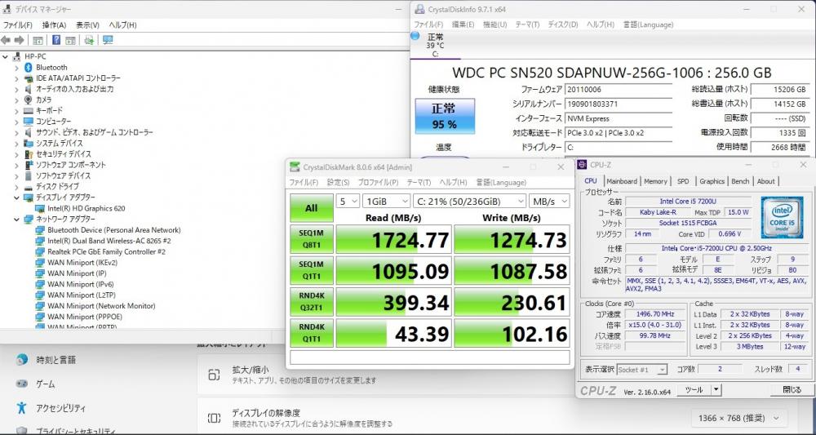Image resolution: width=816 pixels, height=435 pixels.
Task: Expand IDE ATA/ATAPI コントローラー node
Action: tap(16, 78)
